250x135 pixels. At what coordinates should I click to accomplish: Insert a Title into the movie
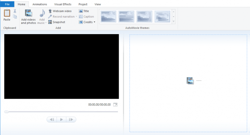pos(84,11)
